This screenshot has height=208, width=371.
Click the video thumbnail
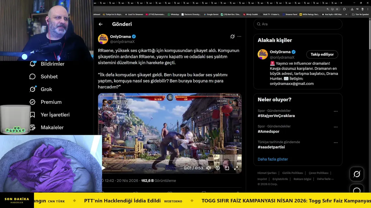click(170, 133)
